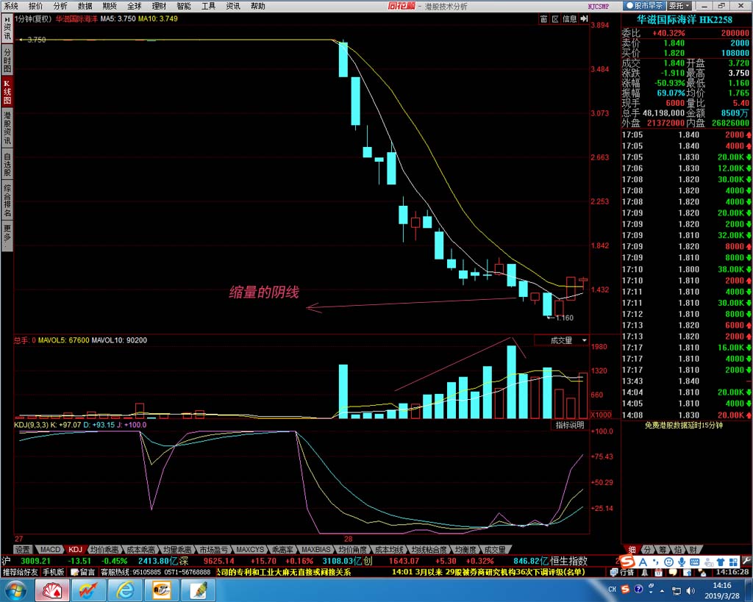Viewport: 753px width, 602px height.
Task: Click the 手机版 button
Action: (x=53, y=572)
